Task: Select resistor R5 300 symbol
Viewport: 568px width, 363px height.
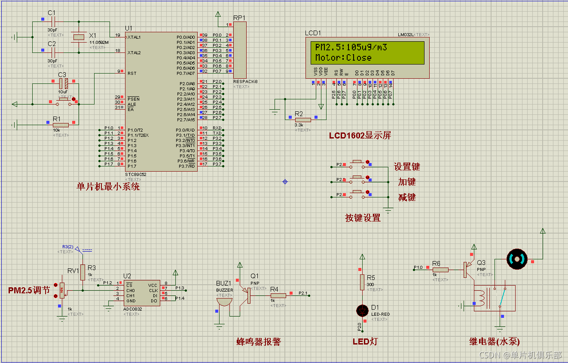Action: 362,282
